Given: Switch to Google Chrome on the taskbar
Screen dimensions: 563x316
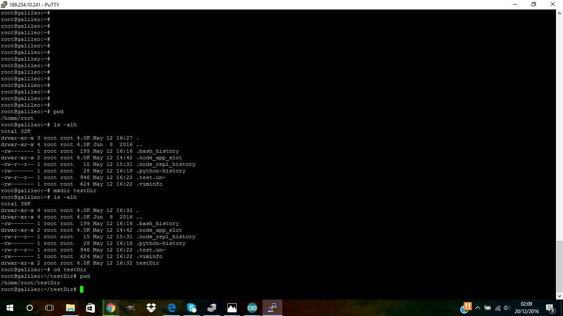Looking at the screenshot, I should pyautogui.click(x=110, y=308).
